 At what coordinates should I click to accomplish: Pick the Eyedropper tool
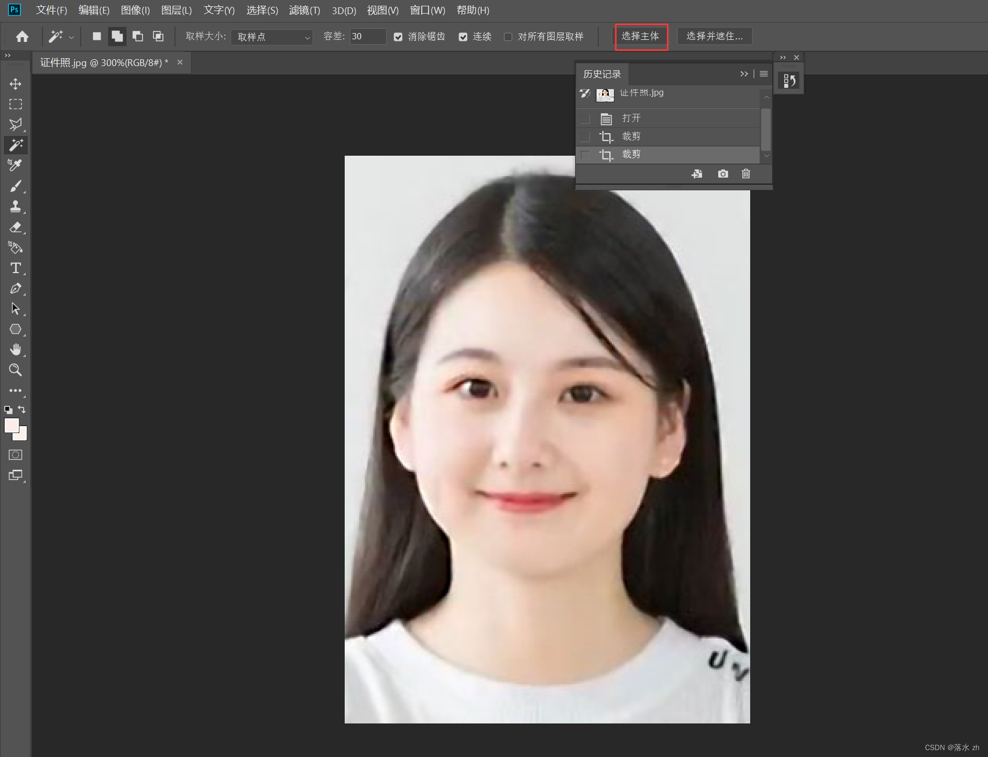pyautogui.click(x=15, y=166)
